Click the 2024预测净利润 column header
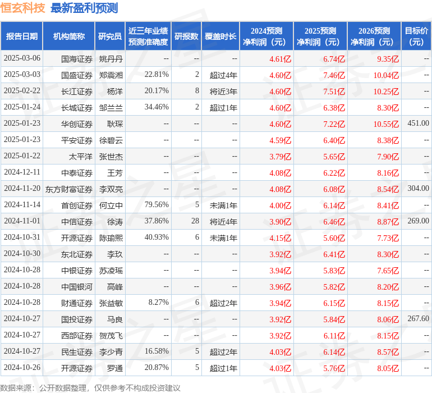Screen dimensions: 432x393 coord(266,36)
